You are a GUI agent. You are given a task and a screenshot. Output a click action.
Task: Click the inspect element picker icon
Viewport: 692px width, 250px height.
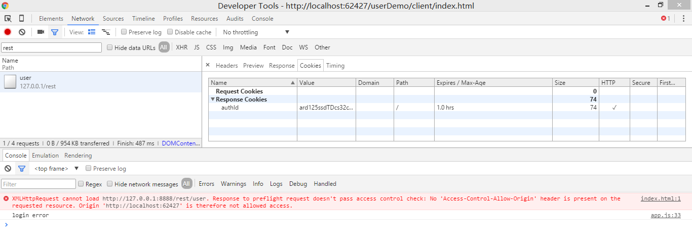pyautogui.click(x=8, y=19)
